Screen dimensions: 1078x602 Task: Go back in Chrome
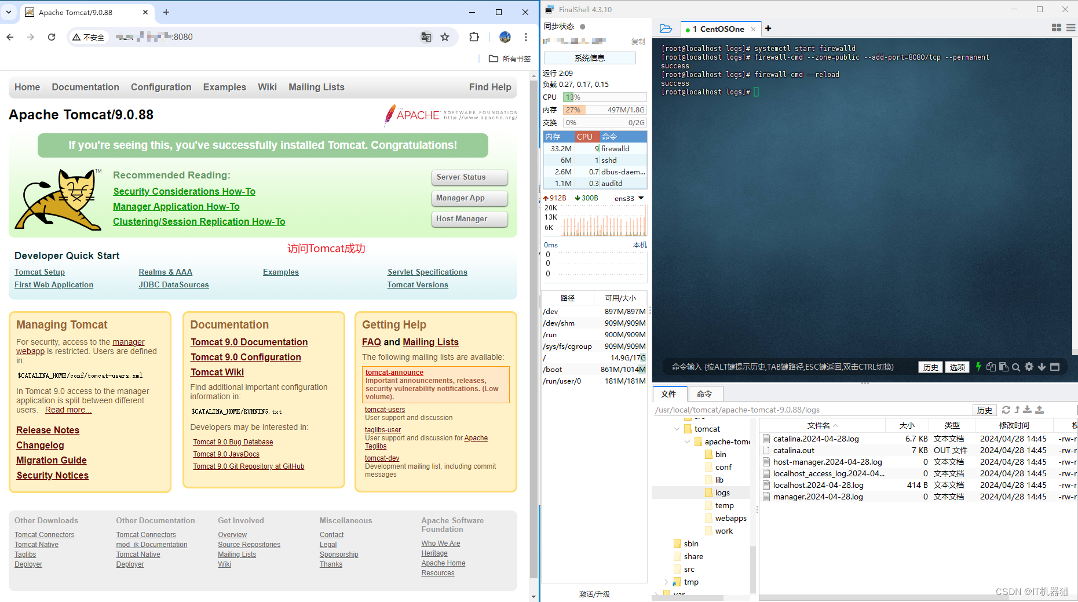tap(10, 37)
